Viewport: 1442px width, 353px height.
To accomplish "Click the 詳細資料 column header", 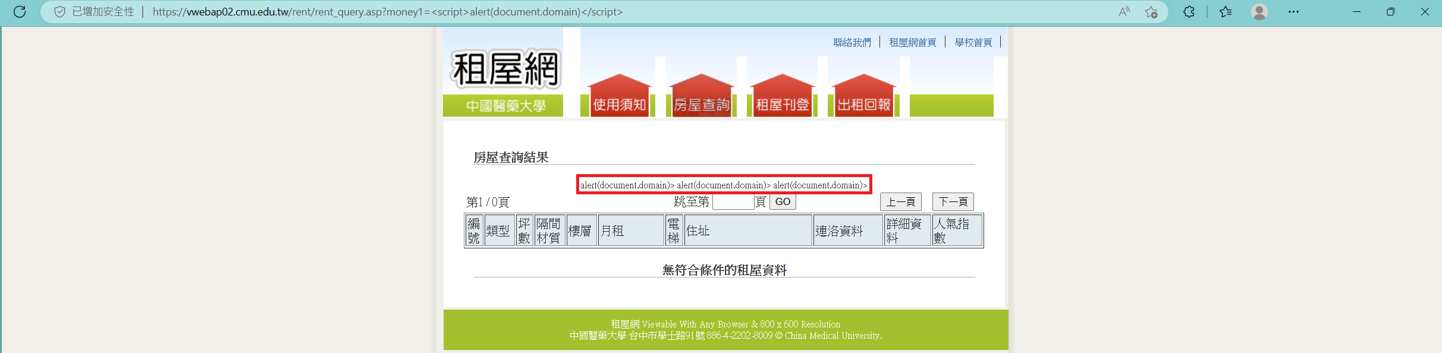I will (907, 231).
